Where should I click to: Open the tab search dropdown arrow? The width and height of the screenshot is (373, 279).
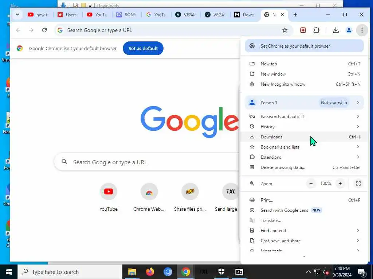pyautogui.click(x=17, y=15)
